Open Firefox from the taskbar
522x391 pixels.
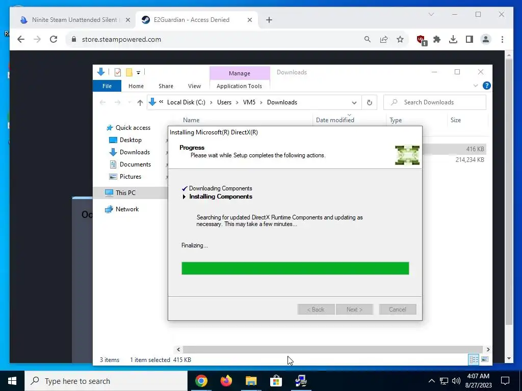(x=226, y=381)
